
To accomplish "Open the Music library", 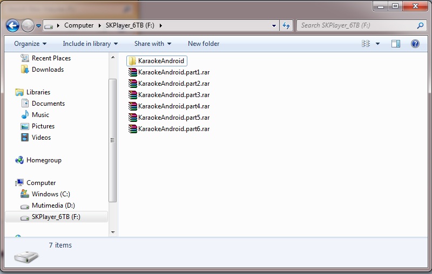I will (x=40, y=115).
